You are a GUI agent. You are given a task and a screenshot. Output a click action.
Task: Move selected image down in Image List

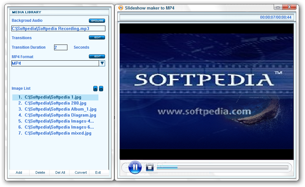(101, 88)
